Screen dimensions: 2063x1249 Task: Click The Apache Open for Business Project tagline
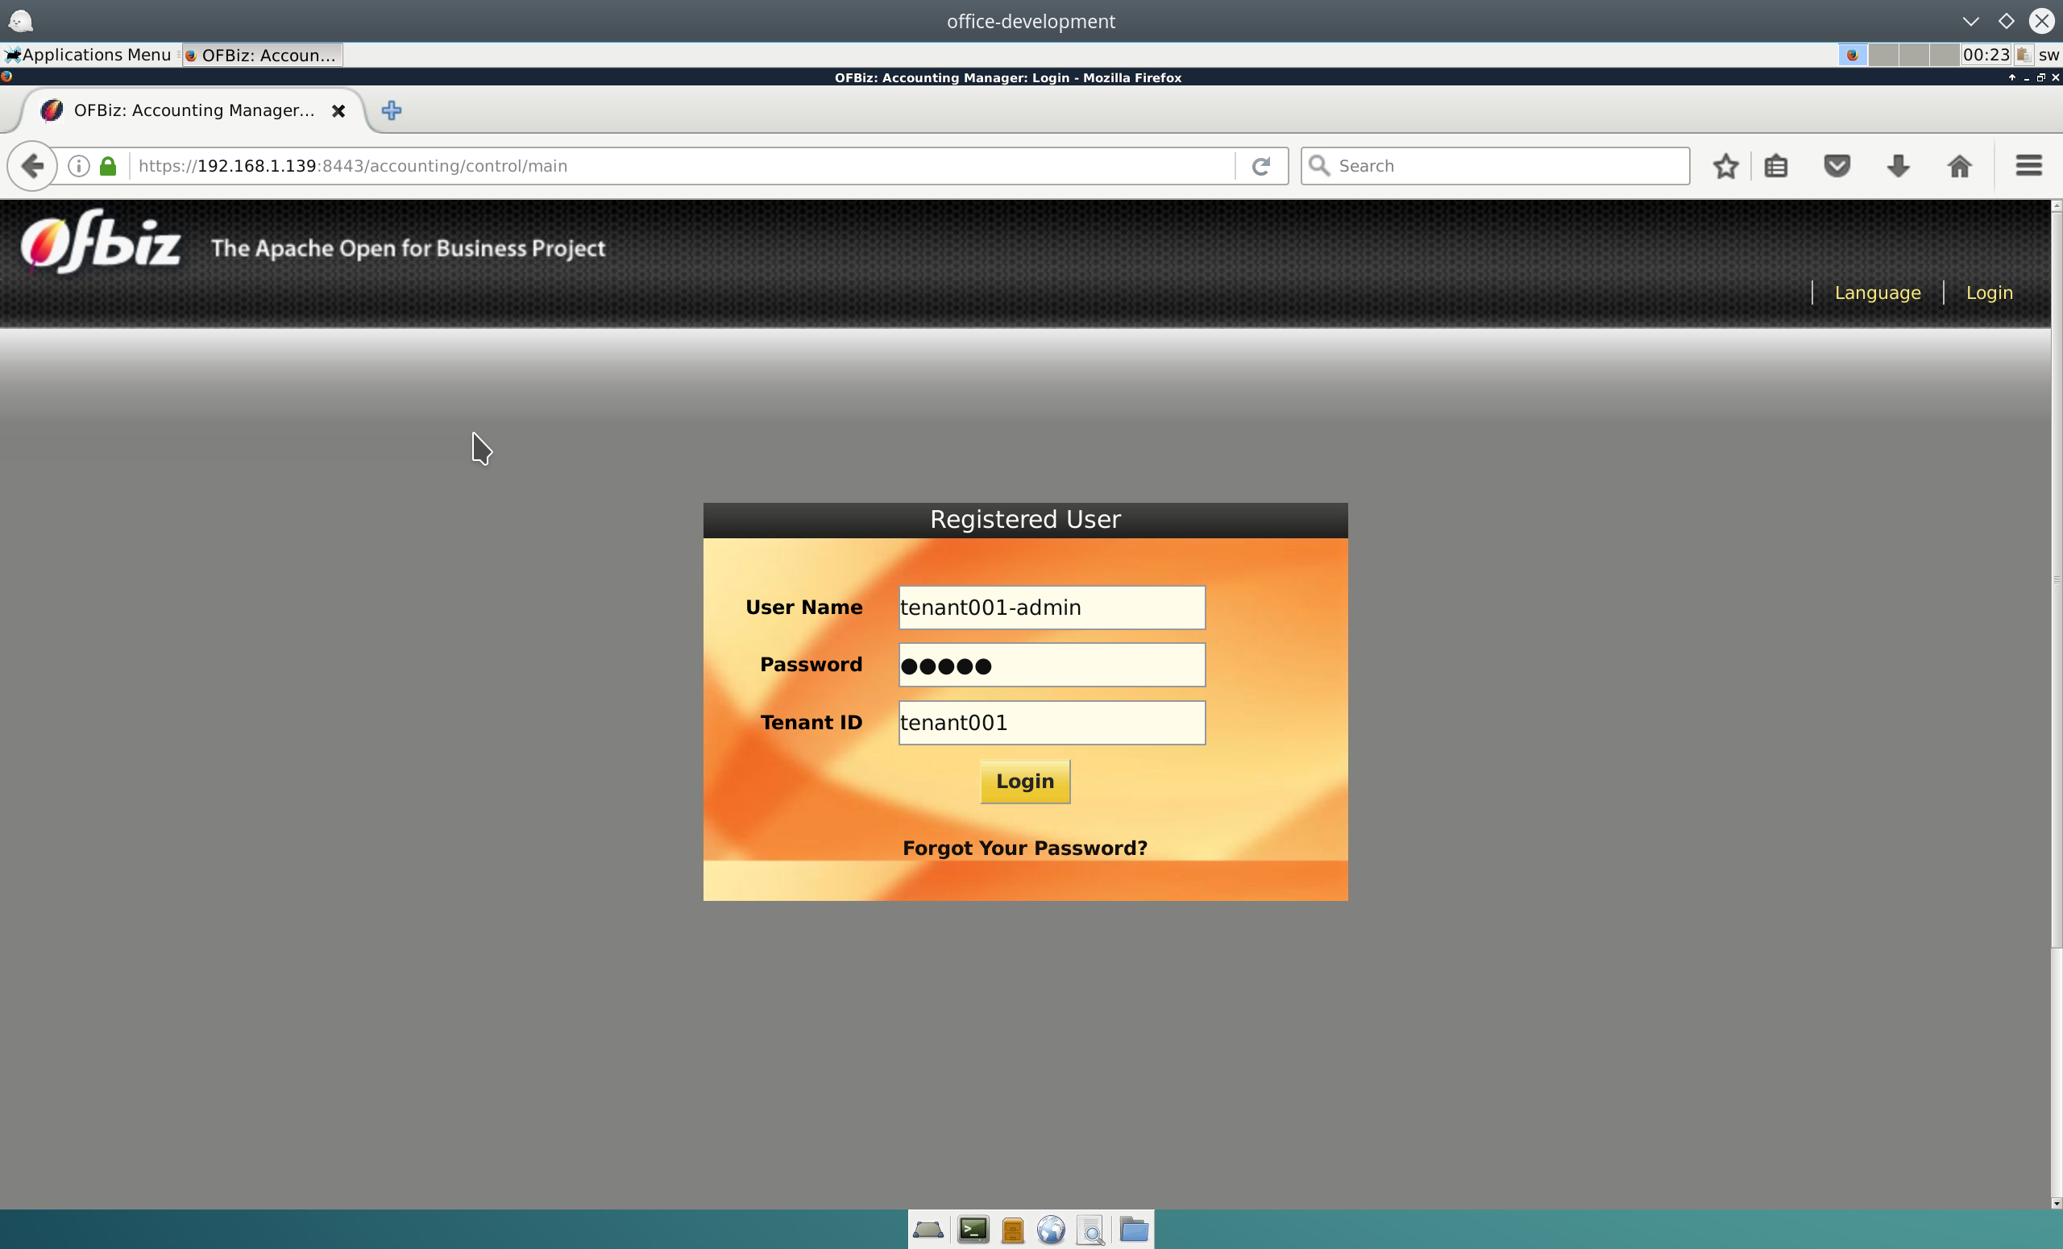tap(408, 249)
